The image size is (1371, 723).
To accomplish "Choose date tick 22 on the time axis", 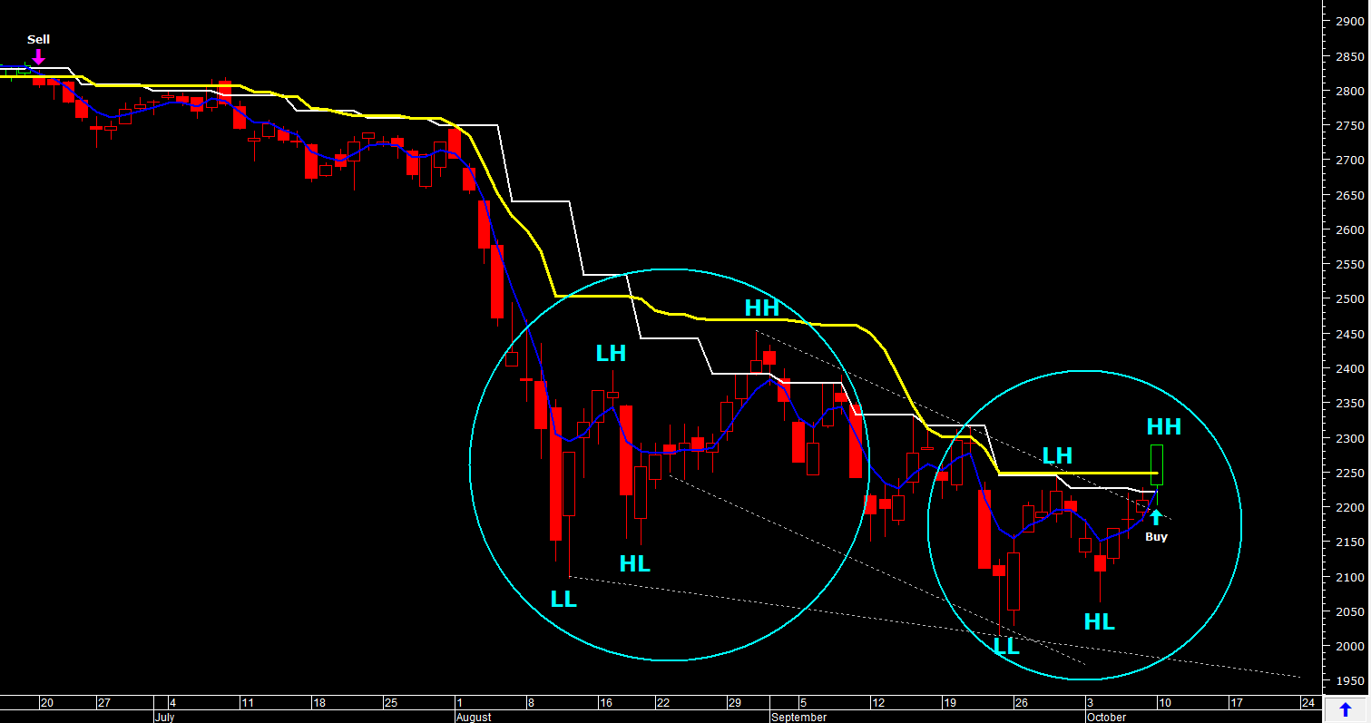I will click(663, 702).
